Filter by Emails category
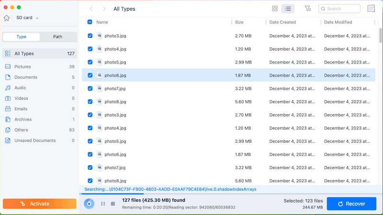The image size is (383, 215). click(x=40, y=109)
